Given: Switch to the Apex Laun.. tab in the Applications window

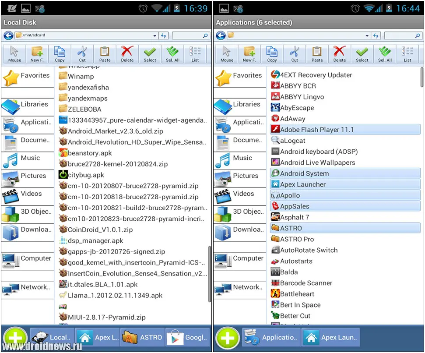Looking at the screenshot, I should (x=331, y=337).
